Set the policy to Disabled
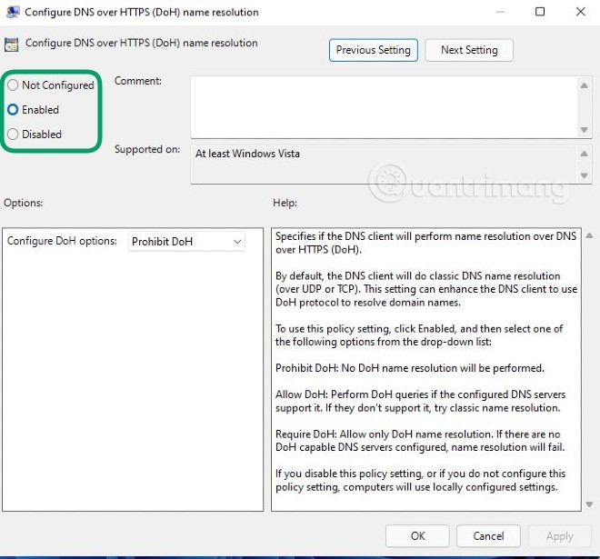This screenshot has height=559, width=600. point(13,135)
